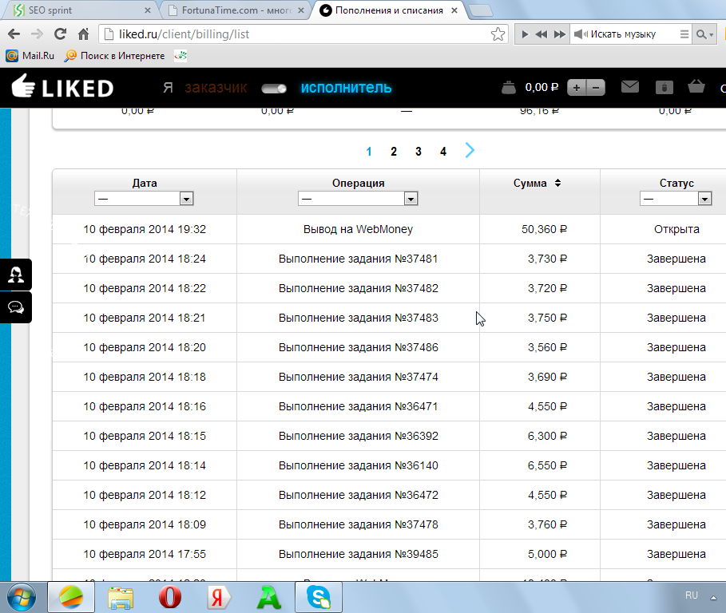
Task: Open the music playlist menu icon
Action: (684, 34)
